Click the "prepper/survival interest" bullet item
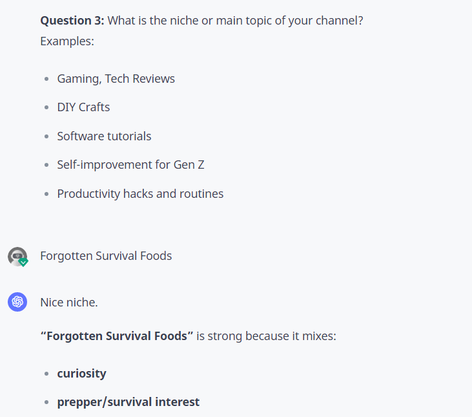This screenshot has width=472, height=417. pos(128,402)
